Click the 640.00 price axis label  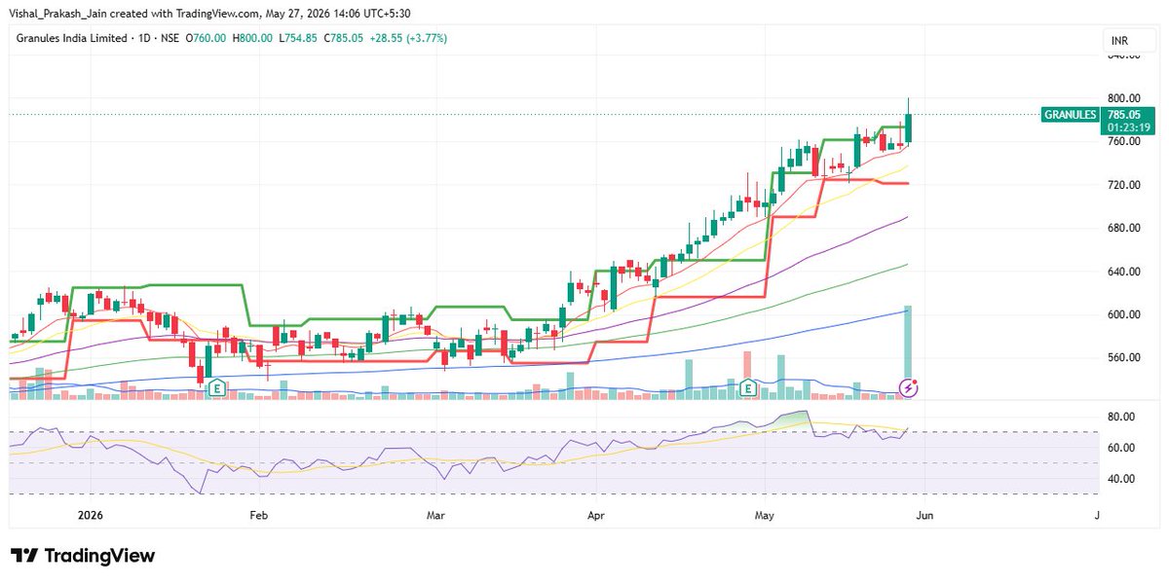1123,272
